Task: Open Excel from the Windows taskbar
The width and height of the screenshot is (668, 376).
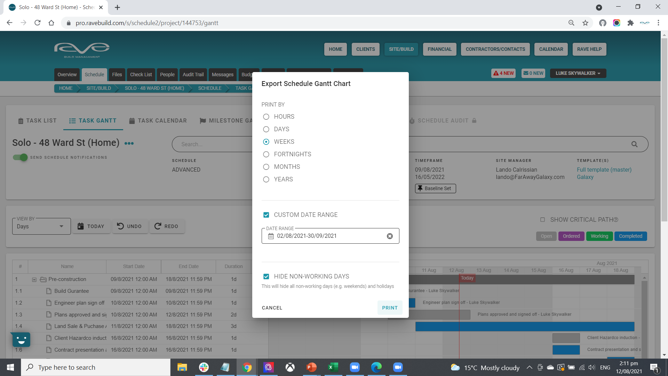Action: point(333,367)
